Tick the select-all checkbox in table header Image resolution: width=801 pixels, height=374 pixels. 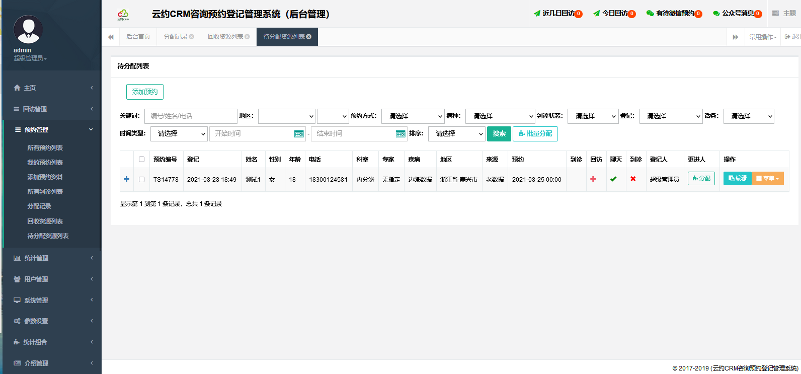[141, 160]
